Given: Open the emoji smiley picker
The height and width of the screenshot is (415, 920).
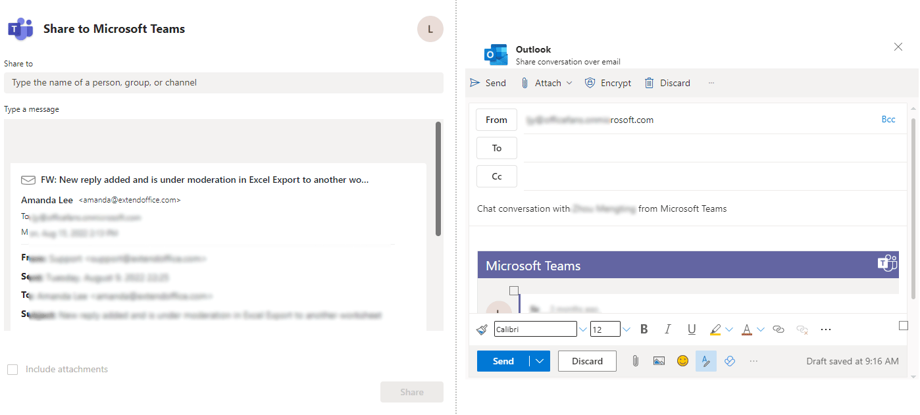Looking at the screenshot, I should [682, 361].
